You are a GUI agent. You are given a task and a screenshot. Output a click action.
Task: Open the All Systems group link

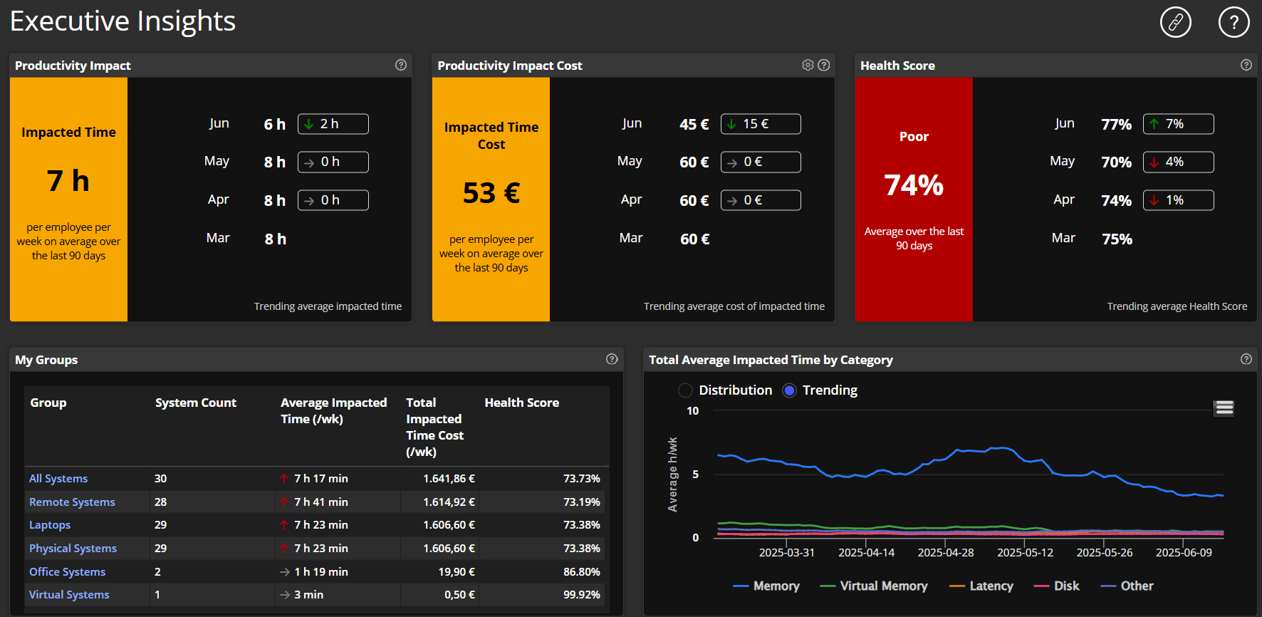(x=58, y=479)
